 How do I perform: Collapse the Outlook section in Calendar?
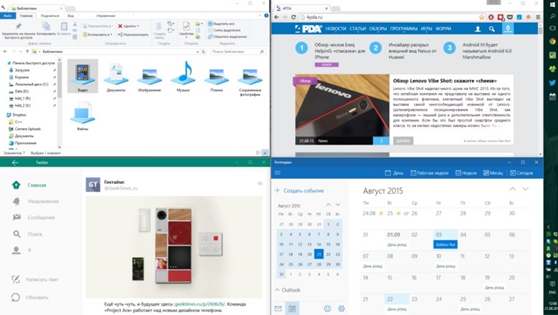coord(278,290)
